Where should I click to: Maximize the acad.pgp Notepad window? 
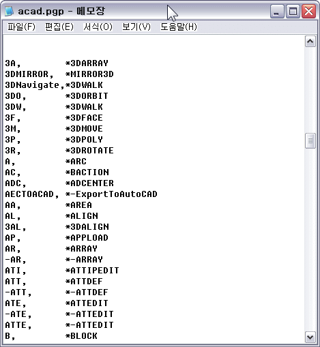[x=293, y=11]
